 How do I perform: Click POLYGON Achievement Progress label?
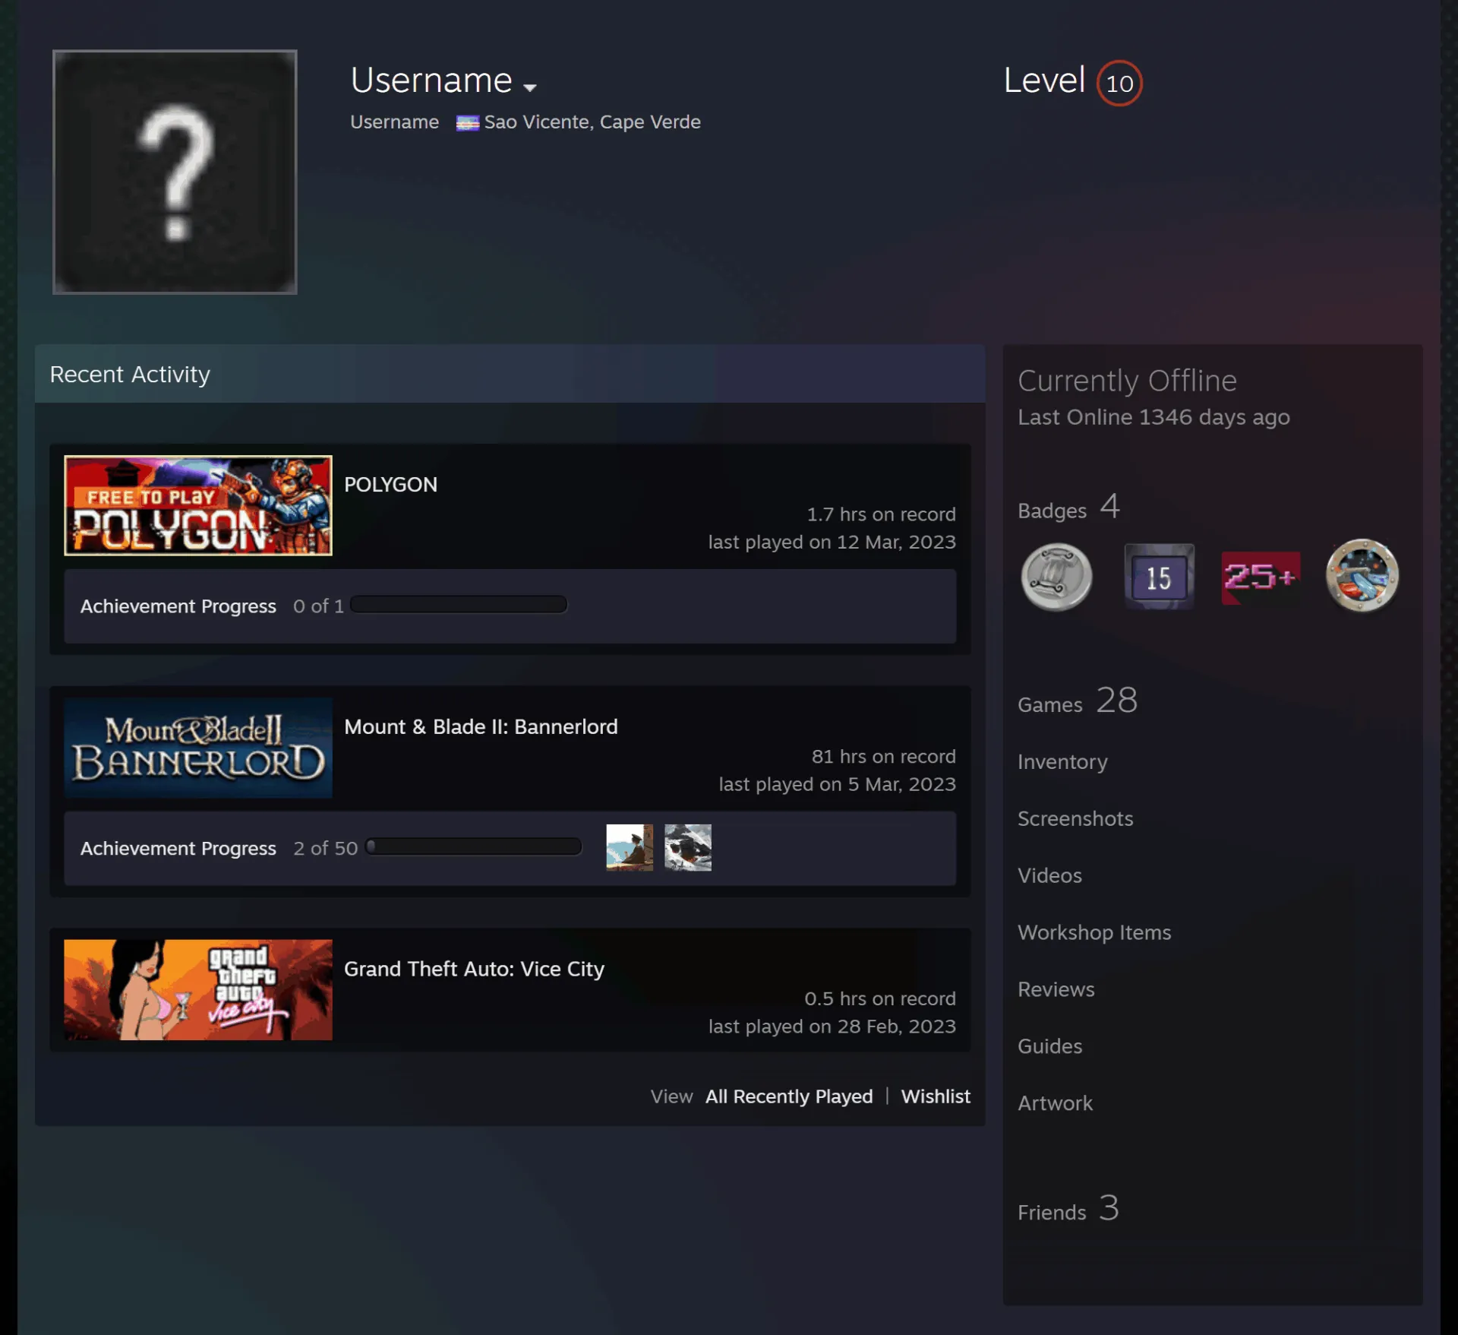pyautogui.click(x=178, y=606)
